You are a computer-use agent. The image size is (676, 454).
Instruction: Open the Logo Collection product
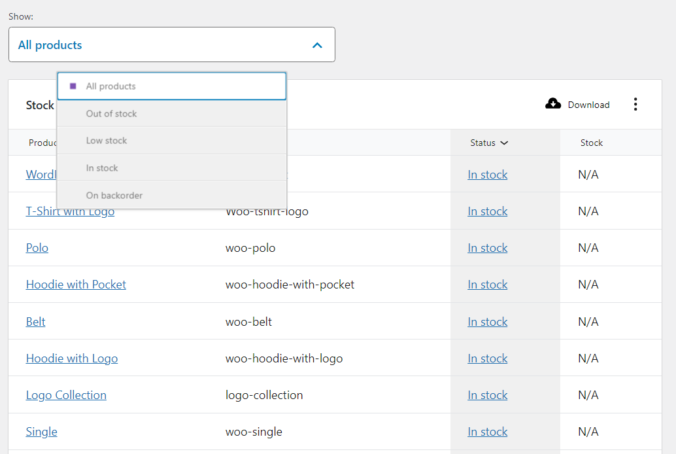pyautogui.click(x=66, y=394)
